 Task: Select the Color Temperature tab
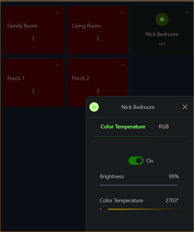point(123,127)
